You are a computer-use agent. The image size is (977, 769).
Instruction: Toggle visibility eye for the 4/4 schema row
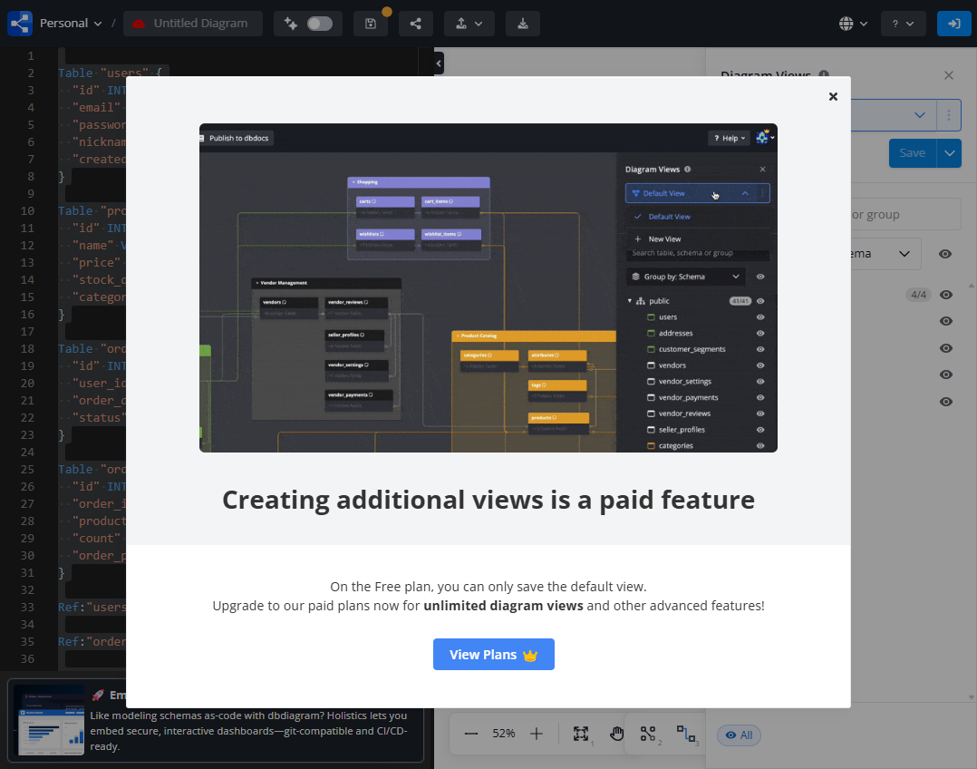946,295
